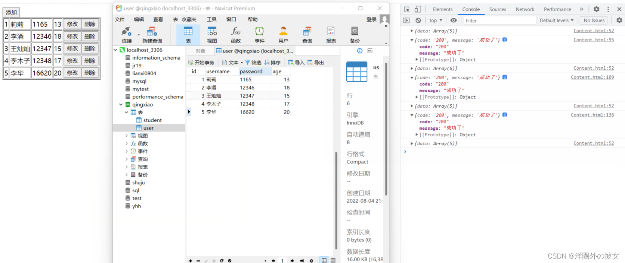Viewport: 625px width, 263px height.
Task: Click the 导出 export button
Action: pos(315,63)
